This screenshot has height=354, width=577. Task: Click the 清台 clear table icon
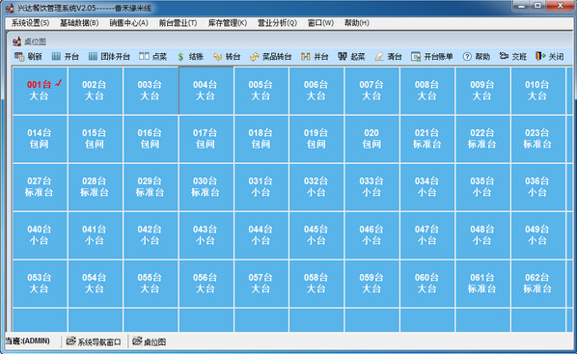[x=379, y=57]
